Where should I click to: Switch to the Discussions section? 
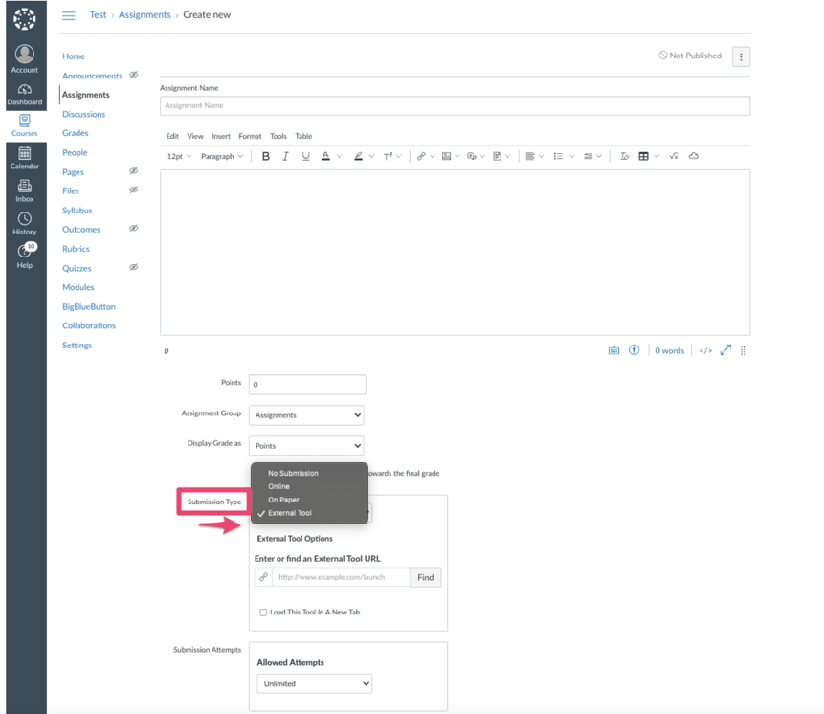83,114
